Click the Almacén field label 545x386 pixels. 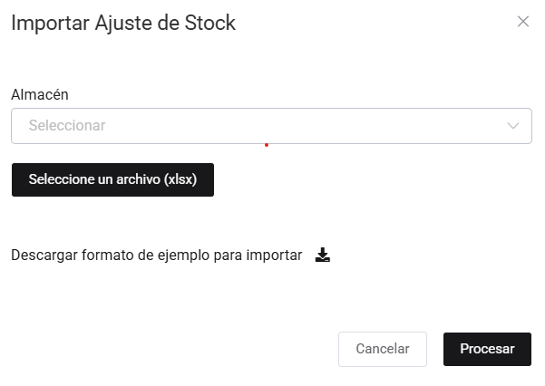[x=40, y=94]
